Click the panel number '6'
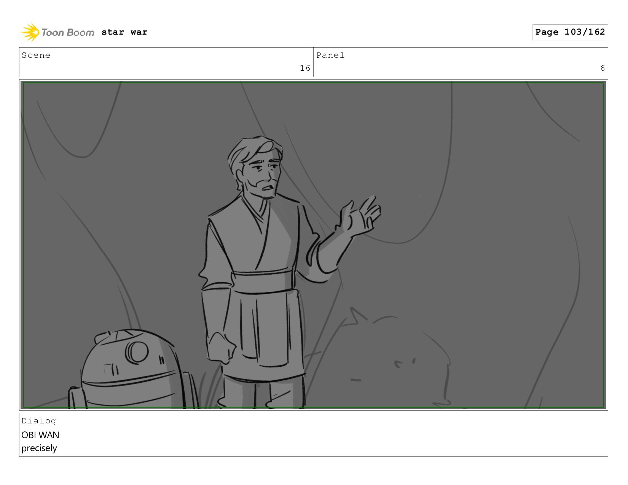628x485 pixels. click(602, 68)
